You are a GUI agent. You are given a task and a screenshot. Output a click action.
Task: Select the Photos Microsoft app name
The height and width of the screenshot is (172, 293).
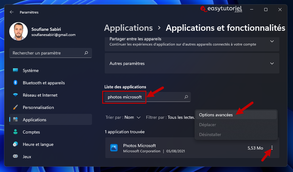point(140,146)
